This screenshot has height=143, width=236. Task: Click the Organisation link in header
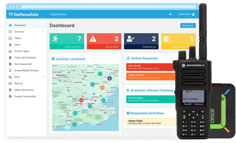coord(58,14)
